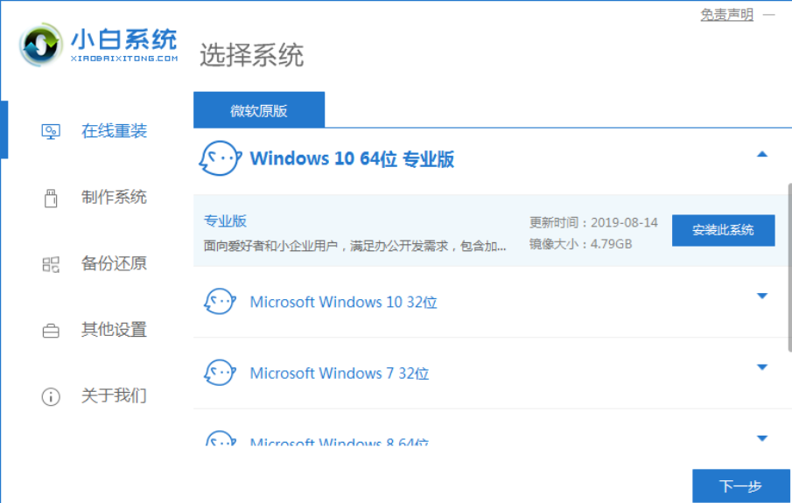Click the blue 专业版 edition label

225,220
